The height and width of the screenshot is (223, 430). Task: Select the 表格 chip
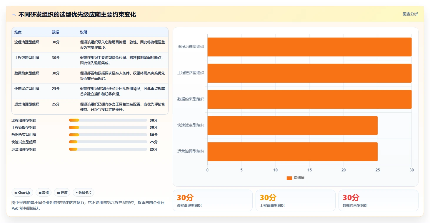(x=44, y=193)
